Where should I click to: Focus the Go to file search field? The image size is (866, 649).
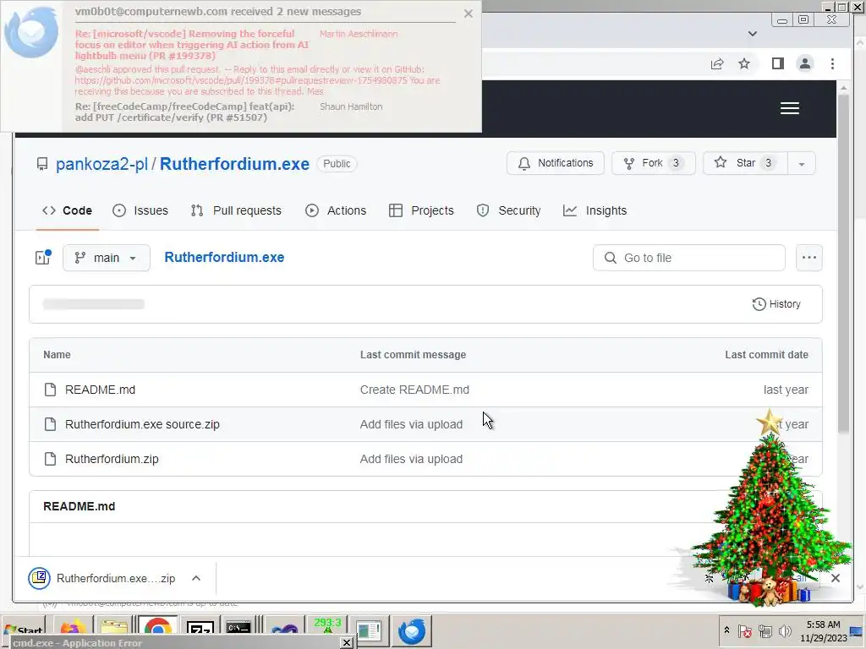click(x=688, y=258)
